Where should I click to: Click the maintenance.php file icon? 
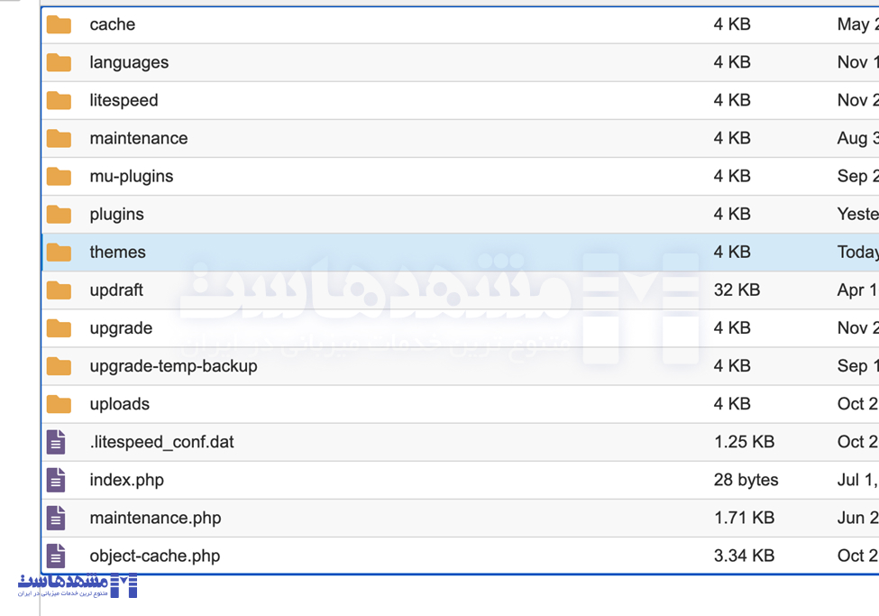tap(56, 518)
